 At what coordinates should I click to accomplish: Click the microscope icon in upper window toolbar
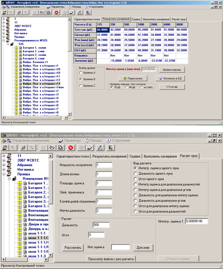tap(80, 13)
